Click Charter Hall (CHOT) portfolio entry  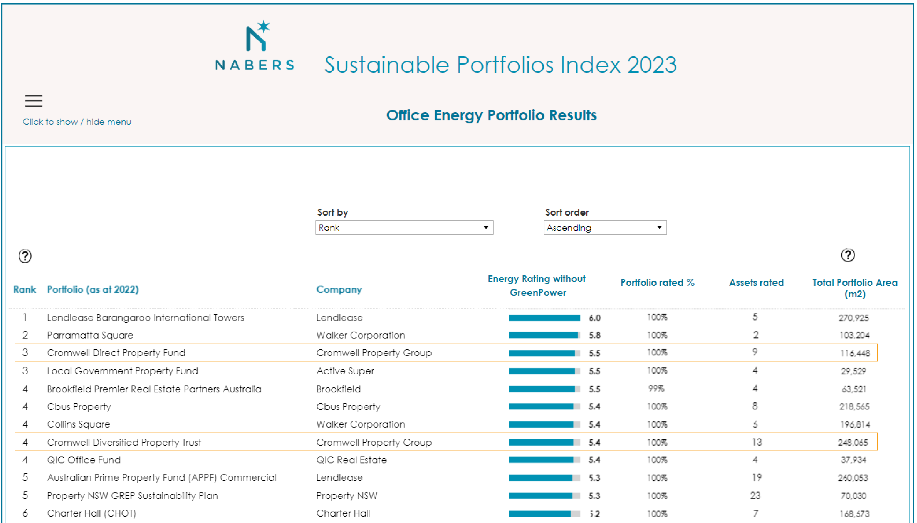91,513
